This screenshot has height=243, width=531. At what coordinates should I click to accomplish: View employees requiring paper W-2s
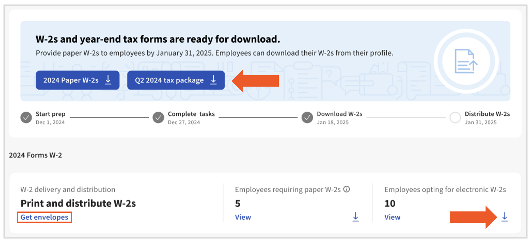coord(243,217)
